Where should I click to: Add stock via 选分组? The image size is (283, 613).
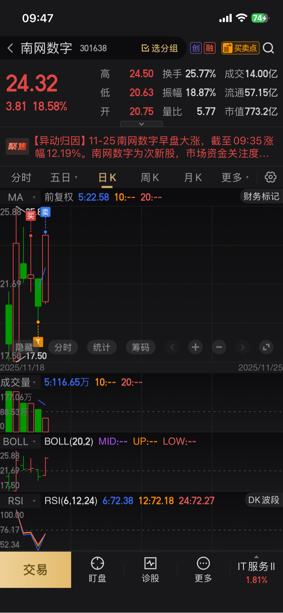coord(160,48)
